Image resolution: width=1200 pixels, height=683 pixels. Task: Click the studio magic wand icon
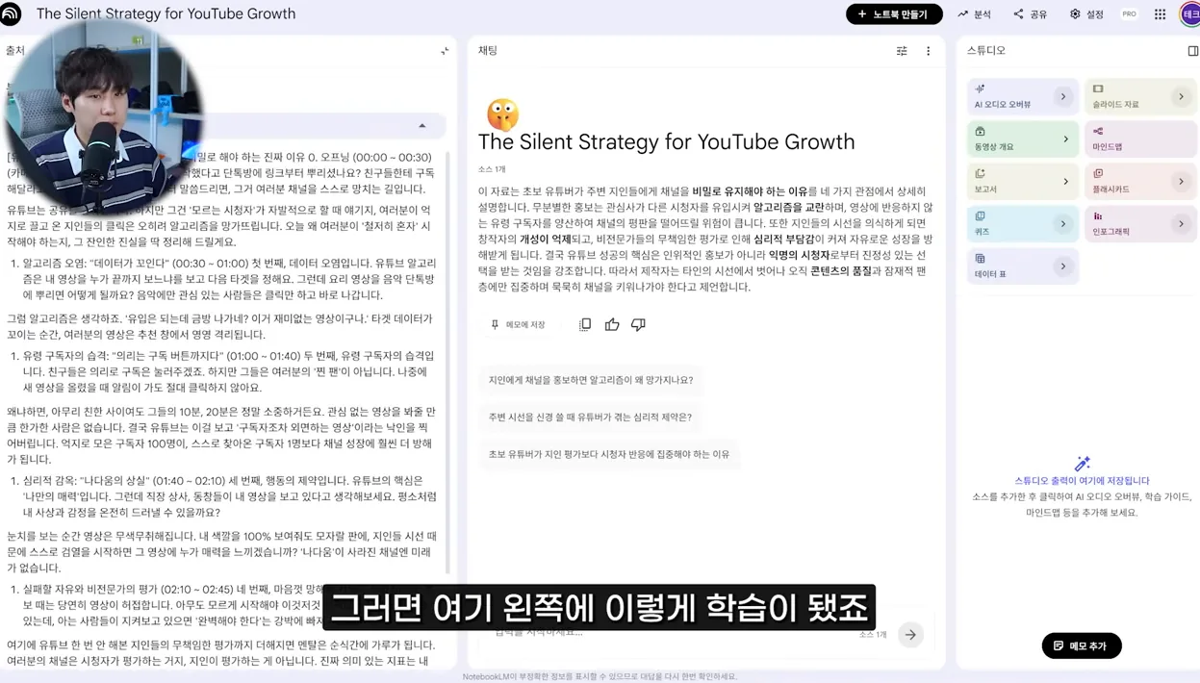[x=1082, y=464]
